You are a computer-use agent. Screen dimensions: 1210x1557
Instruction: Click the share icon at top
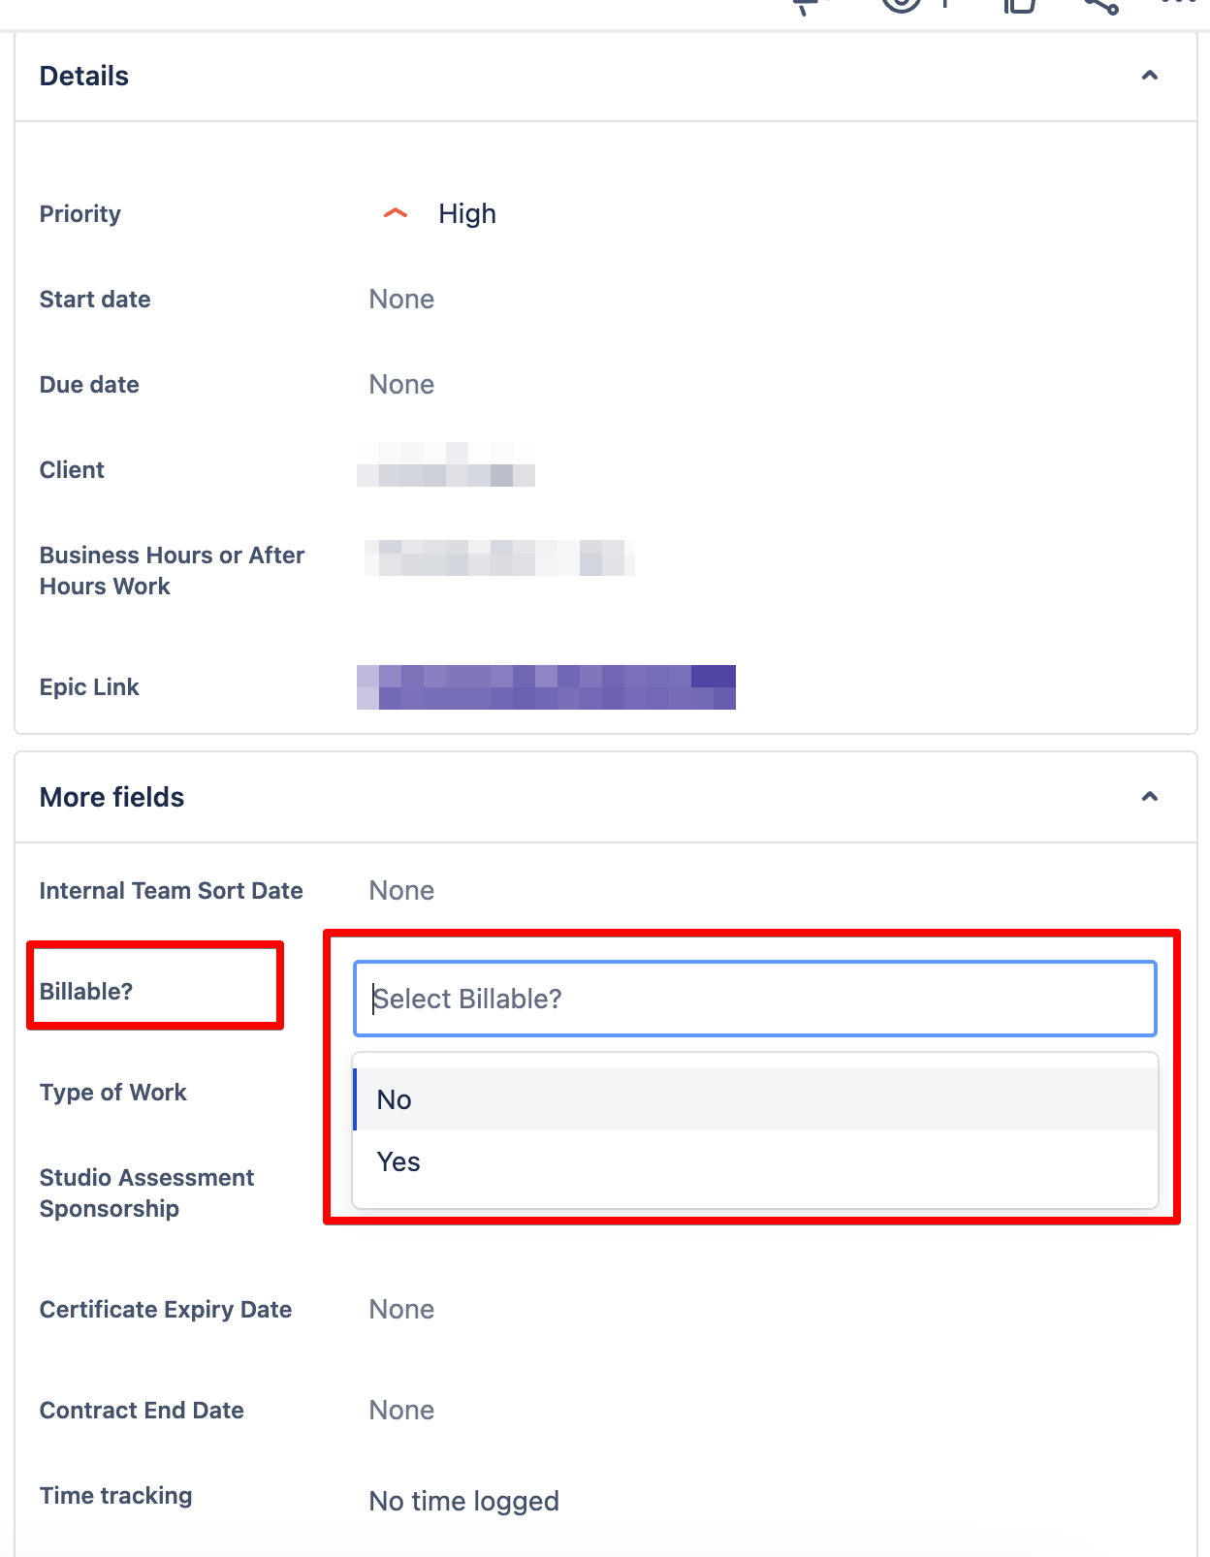(x=1101, y=5)
